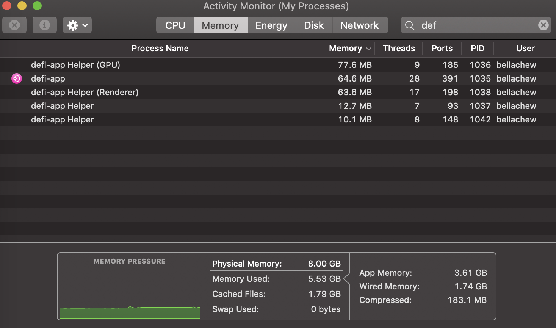This screenshot has height=328, width=556.
Task: Click the 64.6 MB memory value
Action: coord(355,78)
